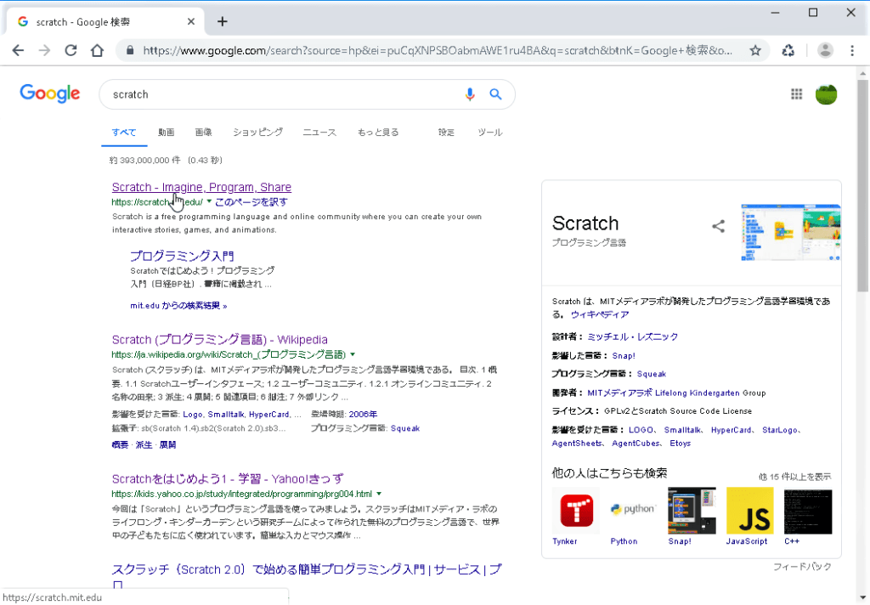Open the ツール options
870x605 pixels.
(490, 132)
